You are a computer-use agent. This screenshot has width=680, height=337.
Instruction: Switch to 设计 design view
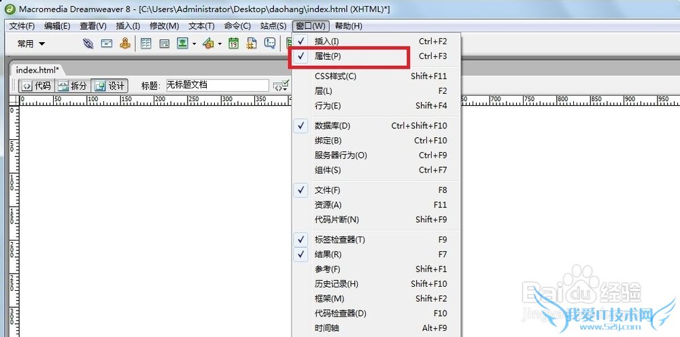coord(109,86)
